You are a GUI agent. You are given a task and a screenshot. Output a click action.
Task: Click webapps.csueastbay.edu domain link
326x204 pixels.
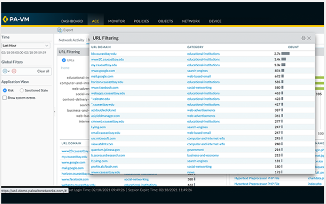click(x=108, y=93)
